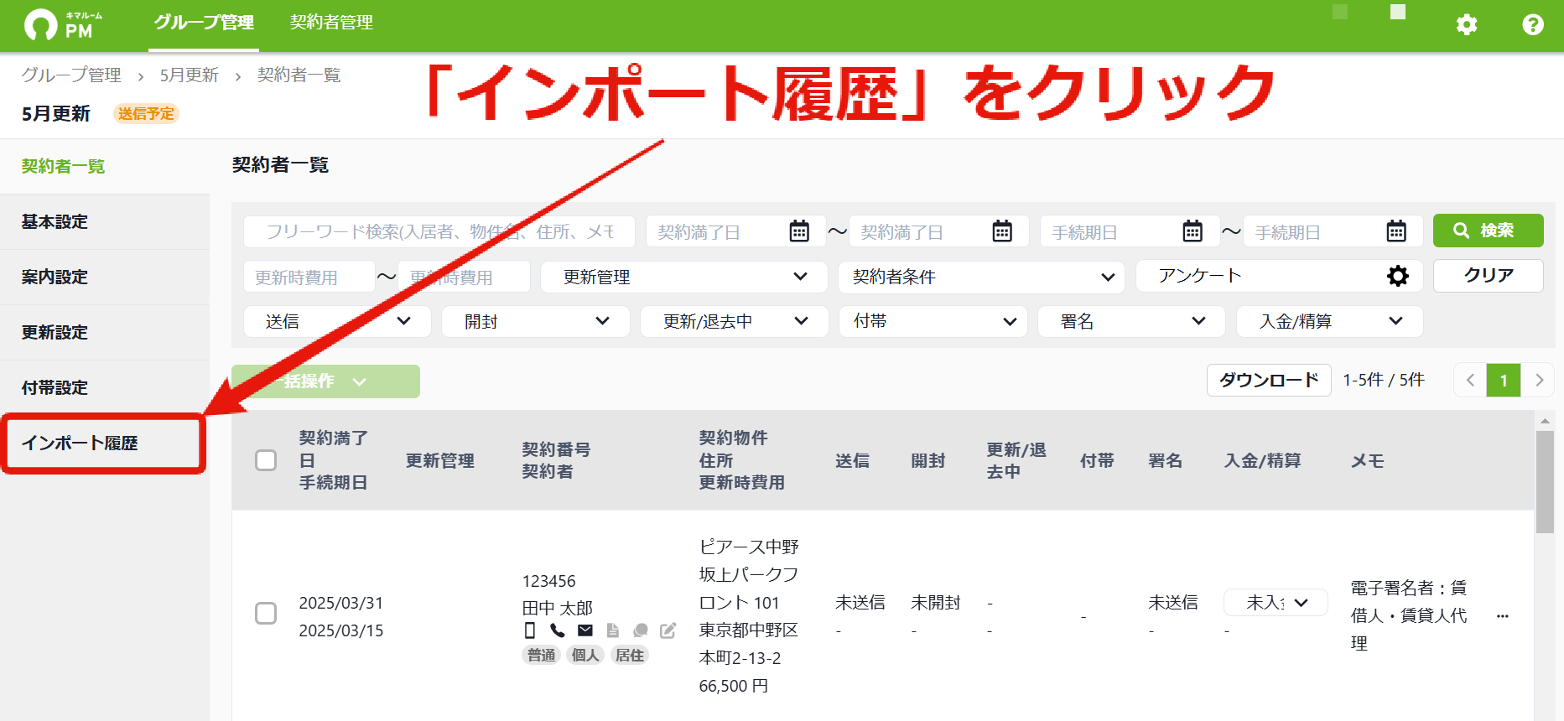Open the 送信 filter dropdown
The image size is (1564, 721).
(x=337, y=321)
